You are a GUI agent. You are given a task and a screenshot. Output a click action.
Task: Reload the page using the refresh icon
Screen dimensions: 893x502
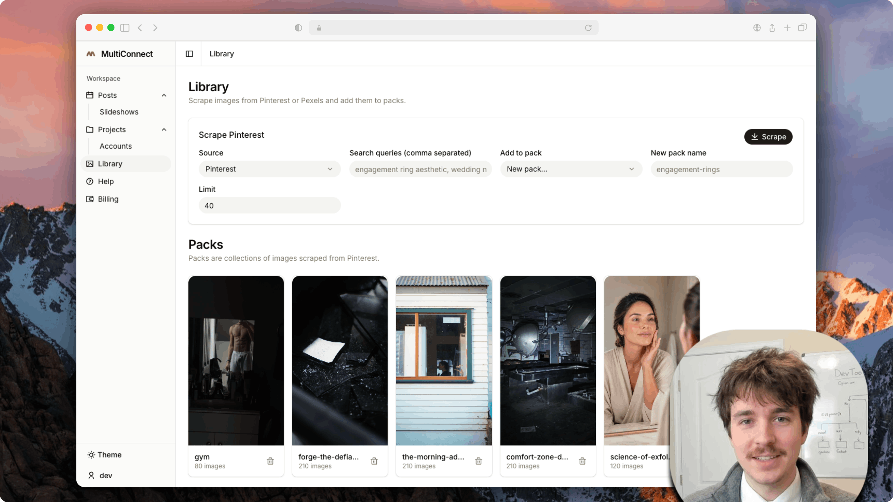point(588,28)
